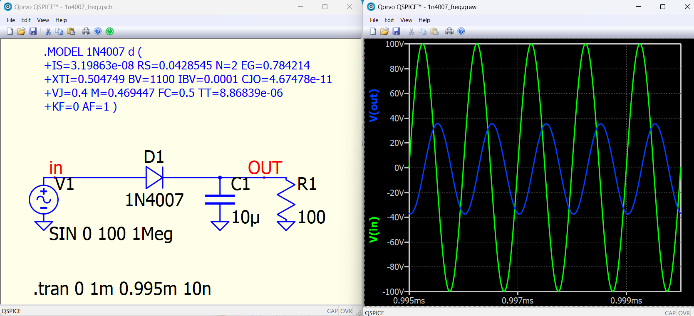This screenshot has height=316, width=694.
Task: Click the OUT net label
Action: [x=265, y=168]
